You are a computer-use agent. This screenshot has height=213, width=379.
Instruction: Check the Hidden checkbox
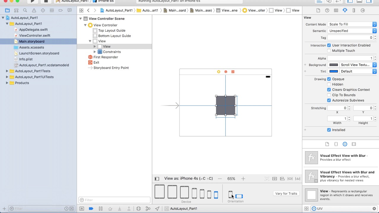tap(329, 84)
